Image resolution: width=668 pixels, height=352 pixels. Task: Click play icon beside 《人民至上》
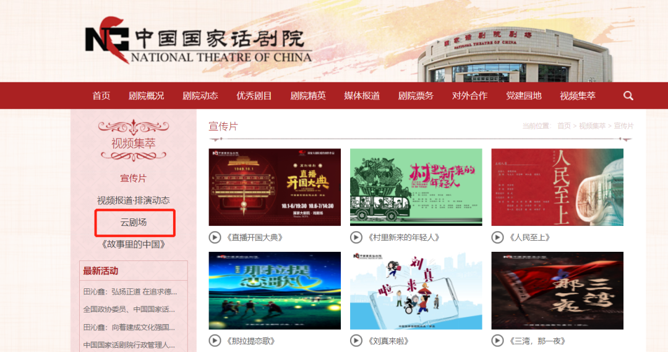pyautogui.click(x=497, y=238)
